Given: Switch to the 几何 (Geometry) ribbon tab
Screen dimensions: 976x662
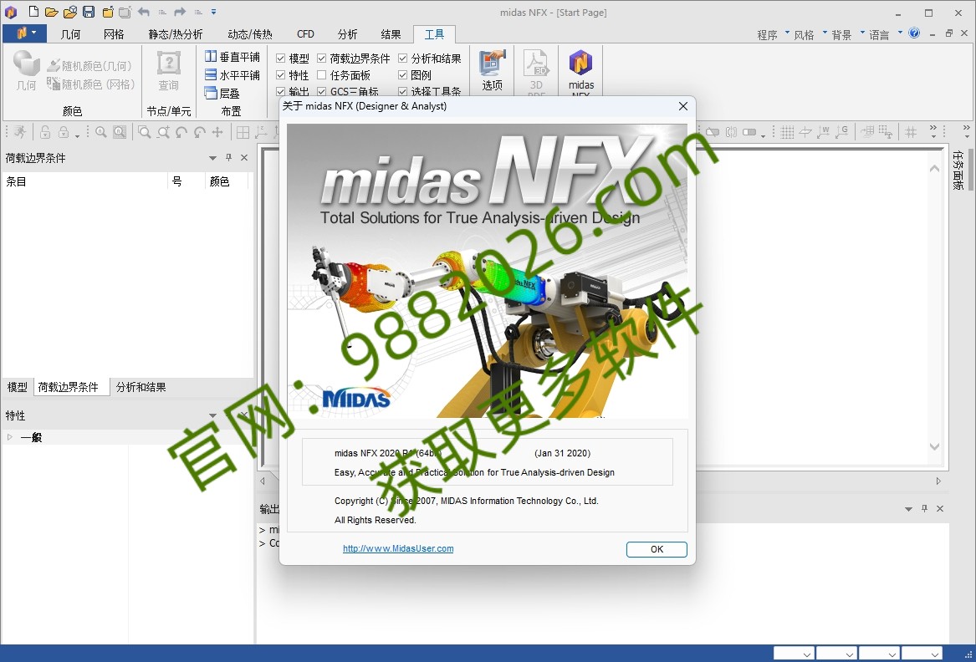Looking at the screenshot, I should click(70, 34).
